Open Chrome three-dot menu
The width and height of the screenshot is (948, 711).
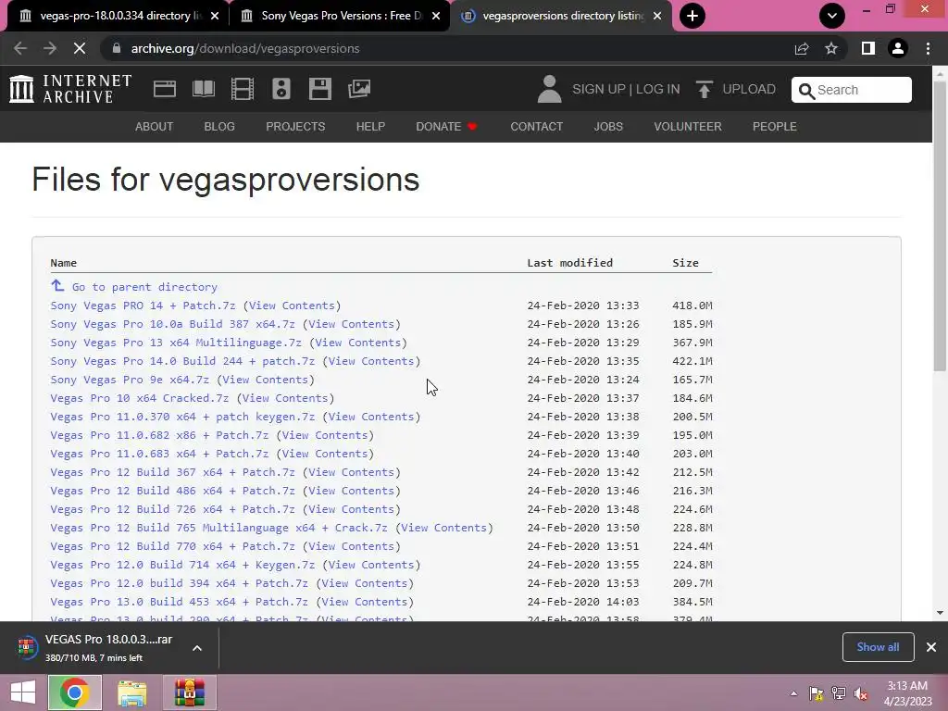click(928, 48)
